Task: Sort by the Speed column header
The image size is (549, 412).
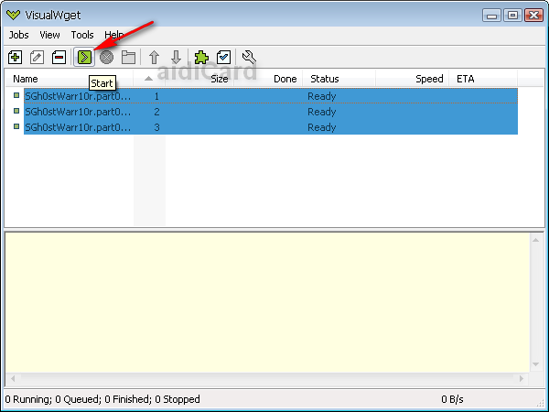Action: pos(412,79)
